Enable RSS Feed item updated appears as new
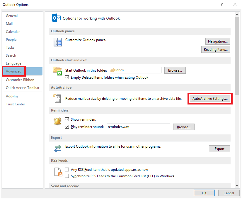242x199 pixels. 67,170
